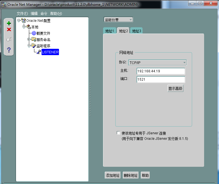Click the 添加地址 button

coord(113,175)
